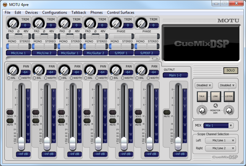Viewport: 246px width, 166px height.
Task: Solo the Mic/Line 1 channel
Action: [x=10, y=112]
